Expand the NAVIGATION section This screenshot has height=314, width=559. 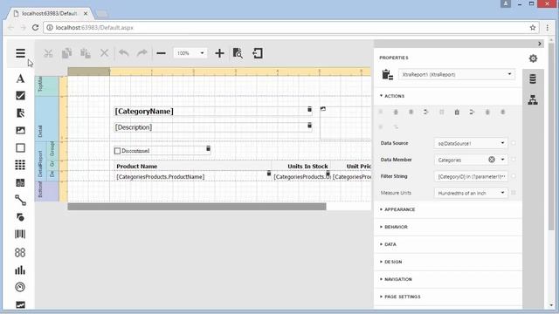coord(396,279)
